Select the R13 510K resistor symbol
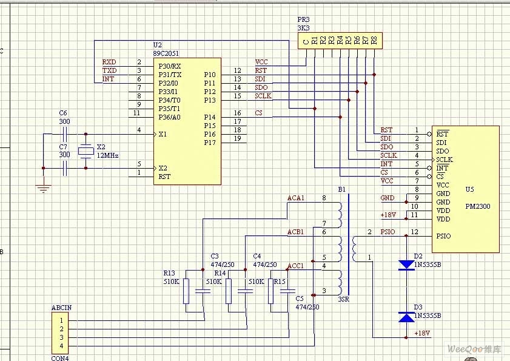The image size is (510, 361). [186, 291]
